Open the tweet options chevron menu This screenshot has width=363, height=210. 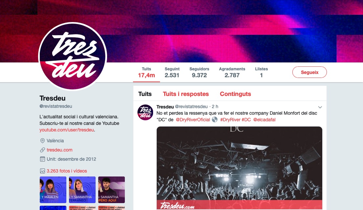[320, 107]
